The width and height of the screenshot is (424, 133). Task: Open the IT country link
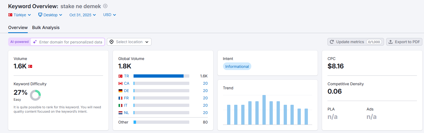coord(126,105)
